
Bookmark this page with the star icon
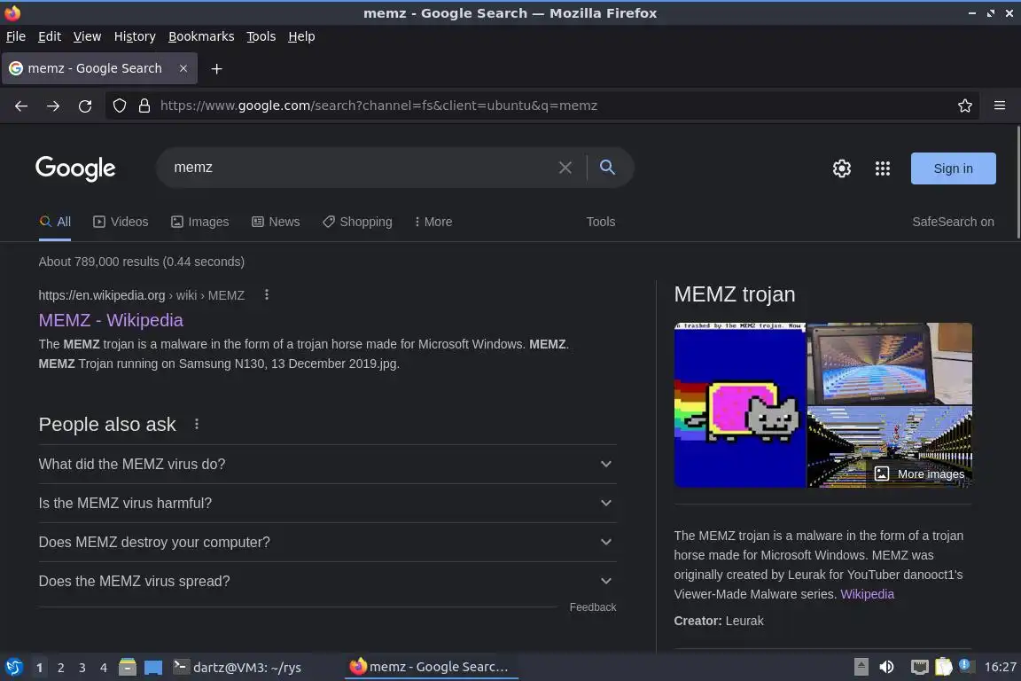point(965,106)
